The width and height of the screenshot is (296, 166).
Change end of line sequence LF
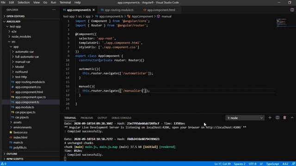pyautogui.click(x=261, y=164)
